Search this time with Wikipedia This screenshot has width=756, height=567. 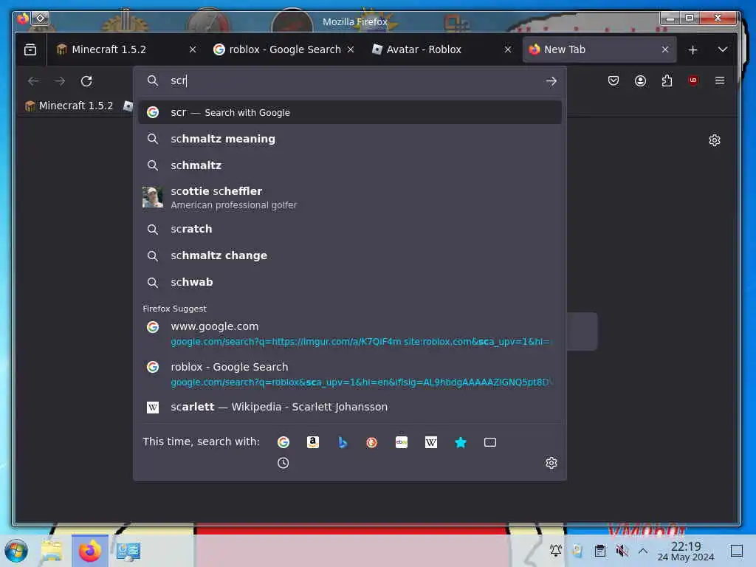431,442
